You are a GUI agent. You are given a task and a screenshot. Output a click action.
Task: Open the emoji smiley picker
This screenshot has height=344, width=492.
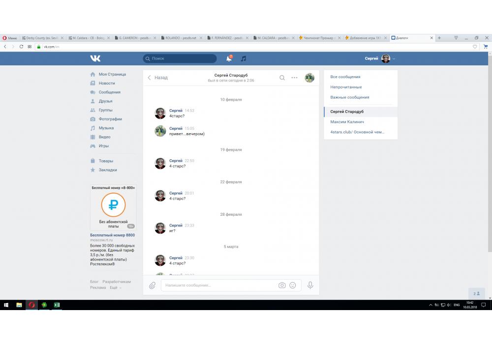click(x=293, y=285)
